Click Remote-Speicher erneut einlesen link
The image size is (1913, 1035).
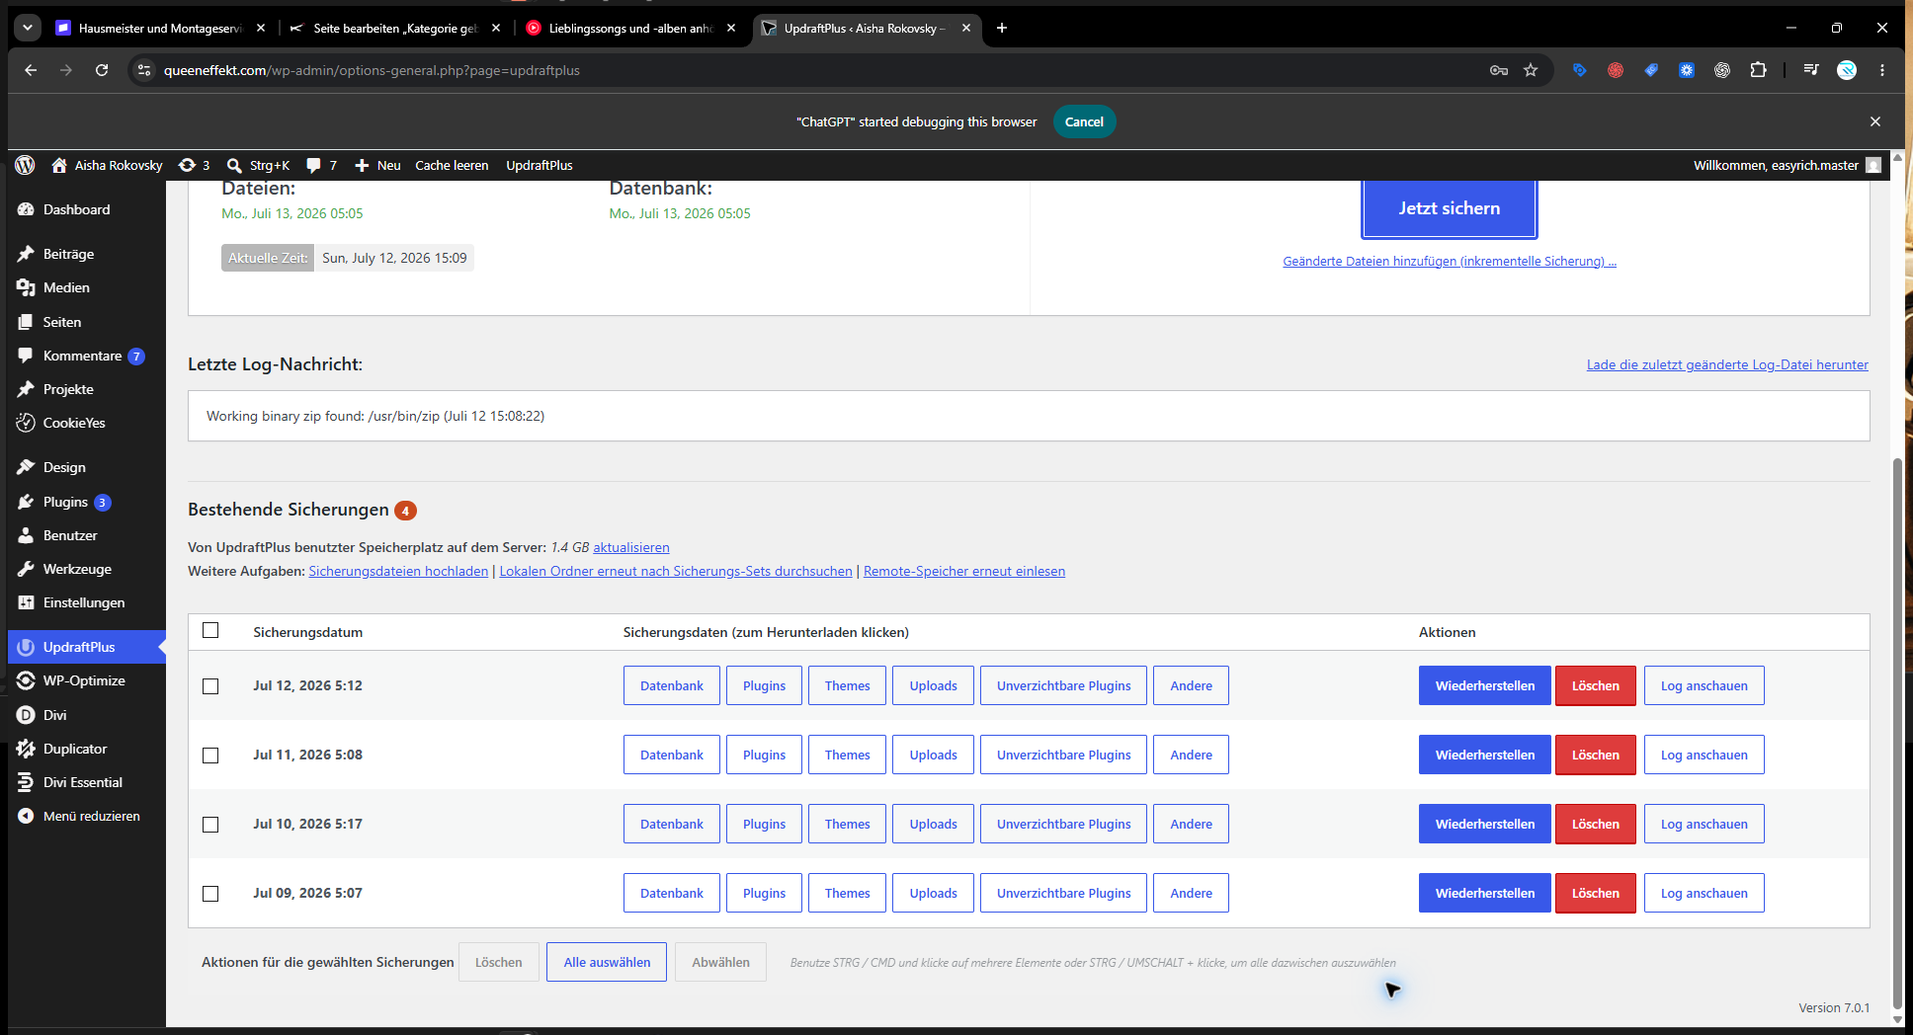pos(964,571)
